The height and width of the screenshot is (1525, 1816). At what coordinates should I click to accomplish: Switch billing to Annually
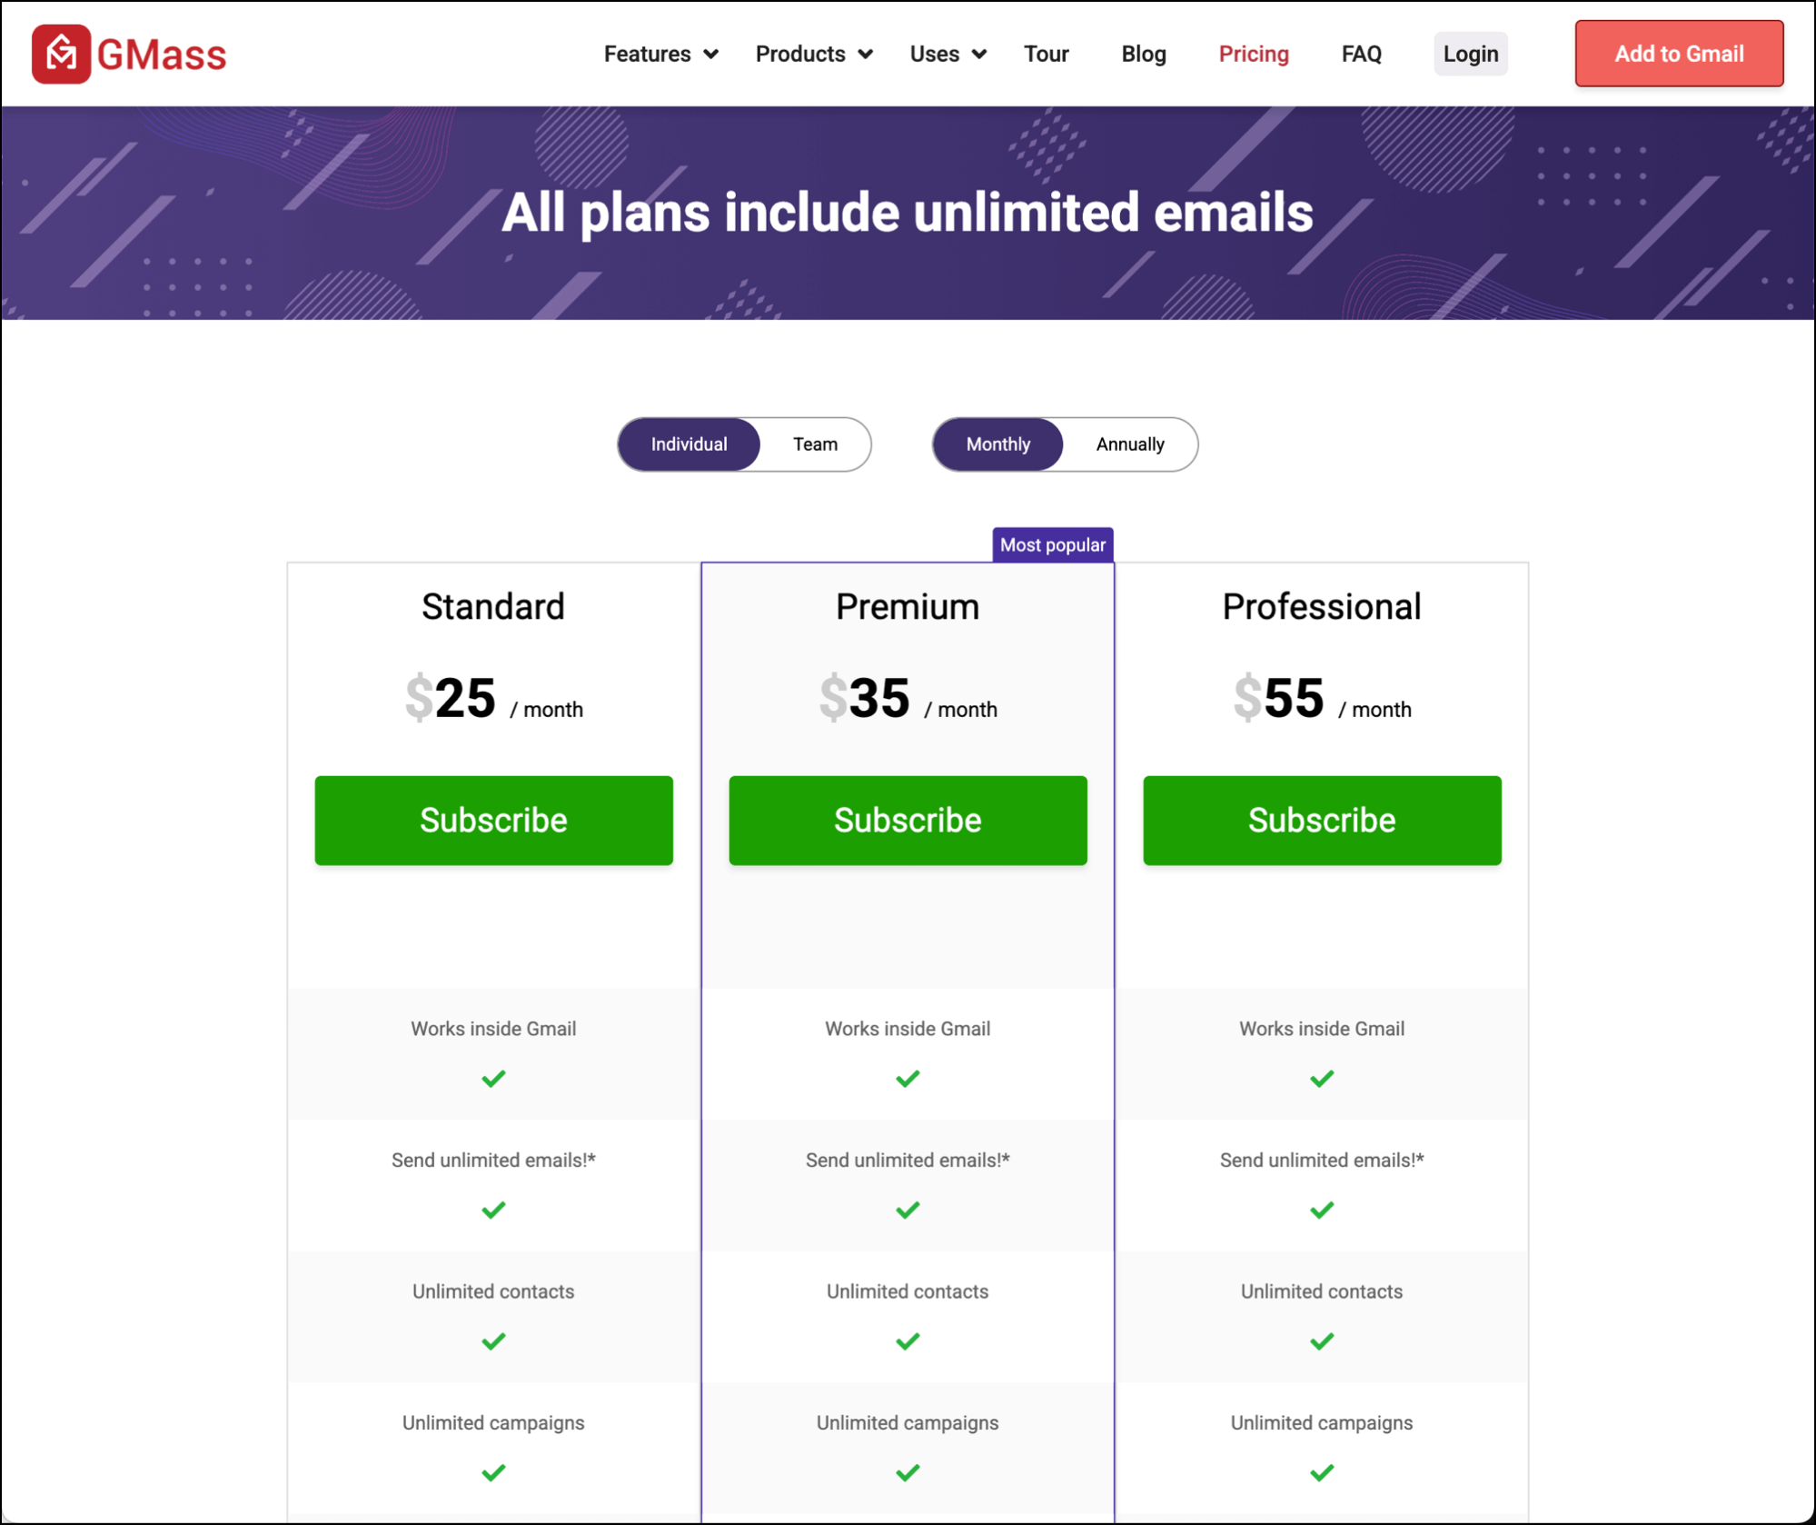(x=1130, y=444)
